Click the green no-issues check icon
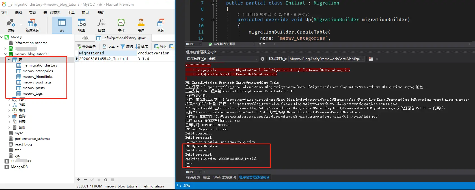The width and height of the screenshot is (475, 190). (210, 44)
